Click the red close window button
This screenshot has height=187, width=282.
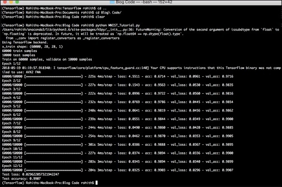click(5, 2)
